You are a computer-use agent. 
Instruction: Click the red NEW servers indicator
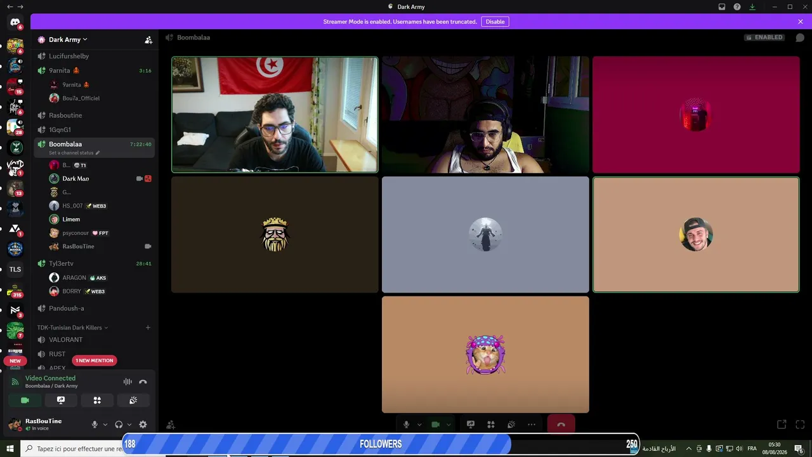[15, 361]
